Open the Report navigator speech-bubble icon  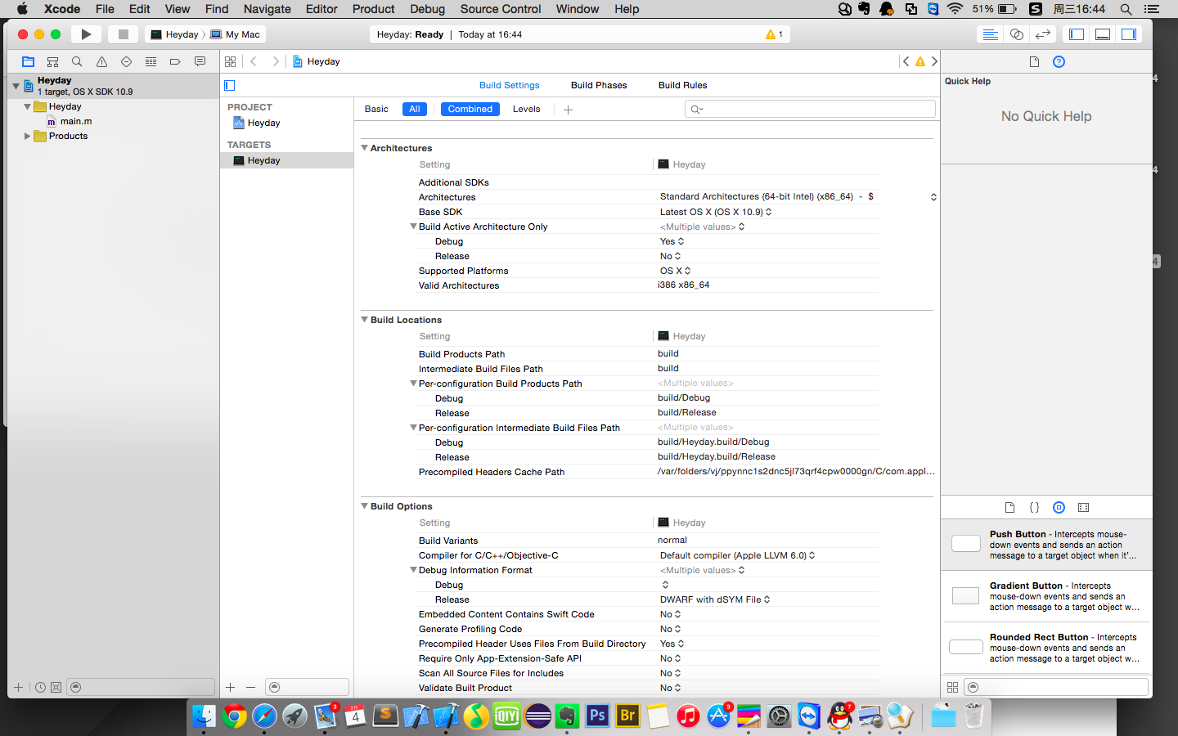(x=200, y=61)
